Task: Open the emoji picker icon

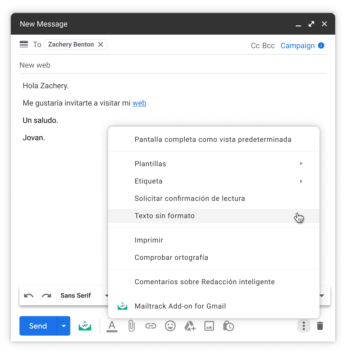Action: [x=170, y=326]
